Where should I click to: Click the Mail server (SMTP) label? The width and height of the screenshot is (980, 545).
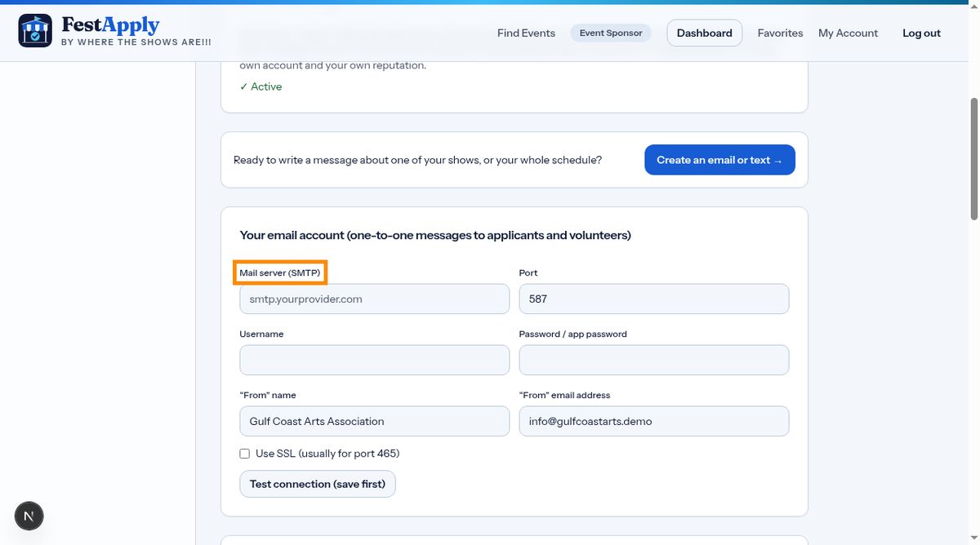[x=280, y=272]
